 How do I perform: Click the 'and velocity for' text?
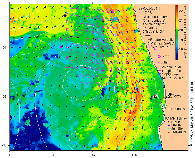(x=154, y=24)
